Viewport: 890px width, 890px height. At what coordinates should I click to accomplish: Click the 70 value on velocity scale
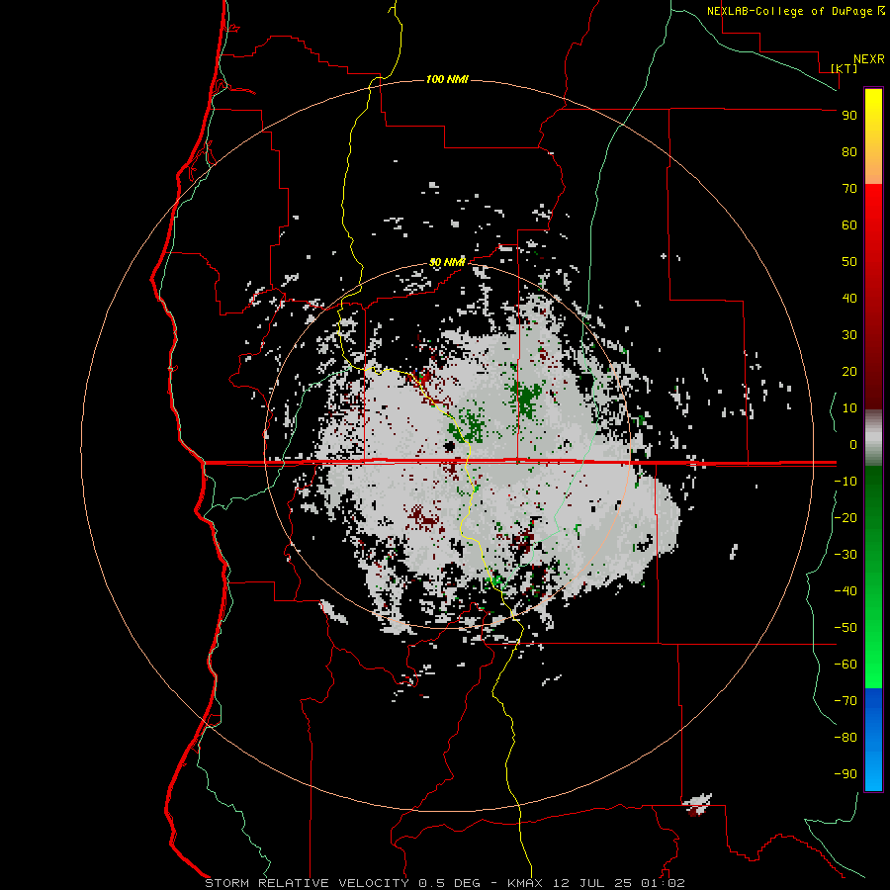tap(849, 189)
